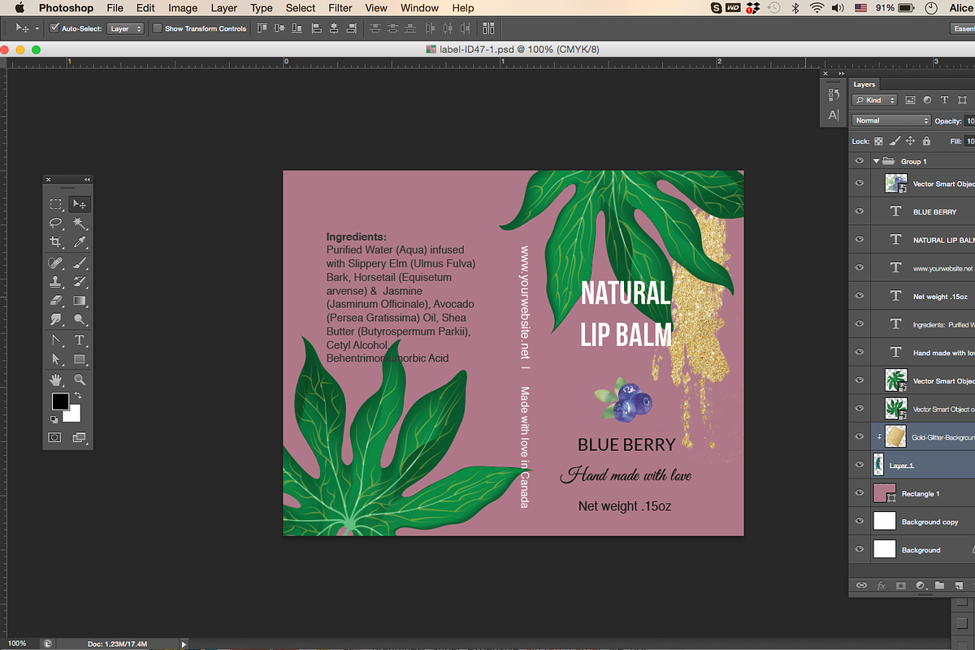This screenshot has height=650, width=975.
Task: Open the Character panel icon
Action: 833,115
